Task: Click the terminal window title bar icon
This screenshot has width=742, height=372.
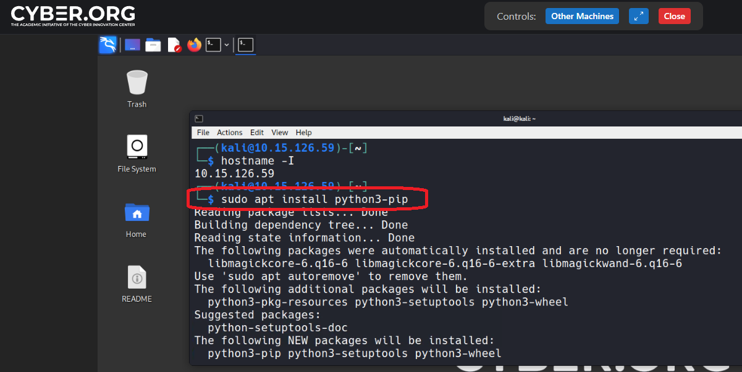Action: tap(199, 119)
